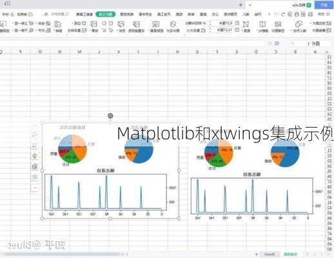Click the rotation handle above selected picture
334x258 pixels.
click(110, 116)
